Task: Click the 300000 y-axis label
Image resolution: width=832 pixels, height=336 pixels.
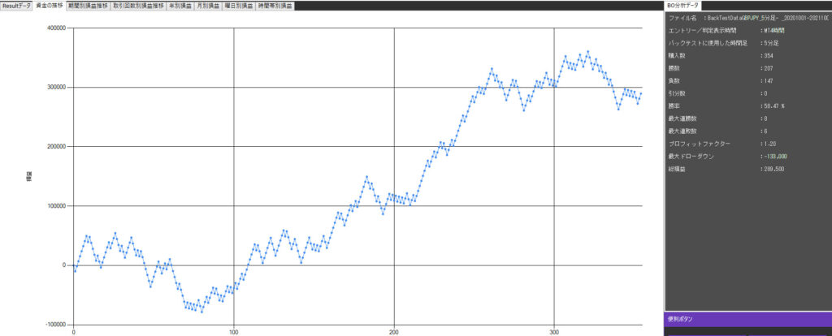Action: click(x=55, y=88)
